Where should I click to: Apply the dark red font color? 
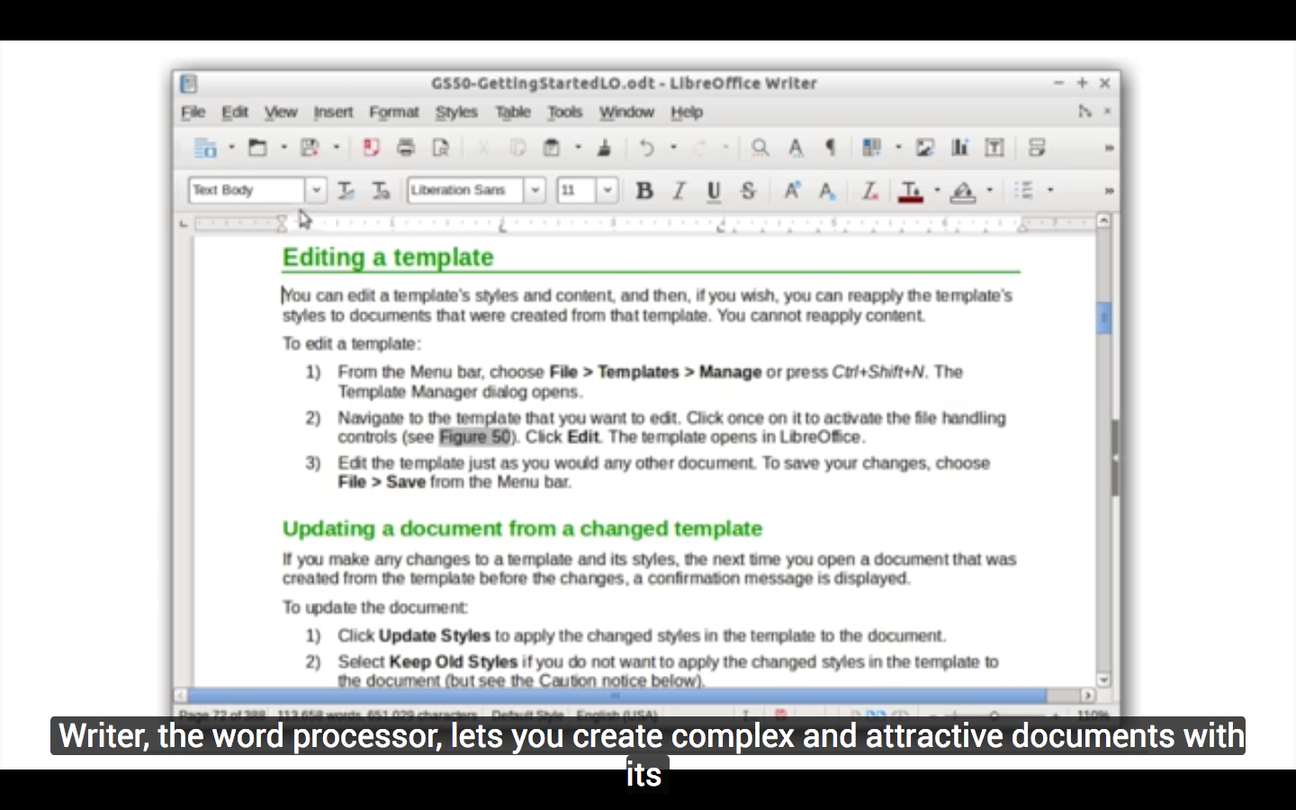tap(911, 191)
